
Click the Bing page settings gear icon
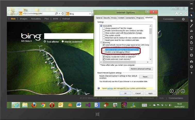pyautogui.click(x=183, y=19)
